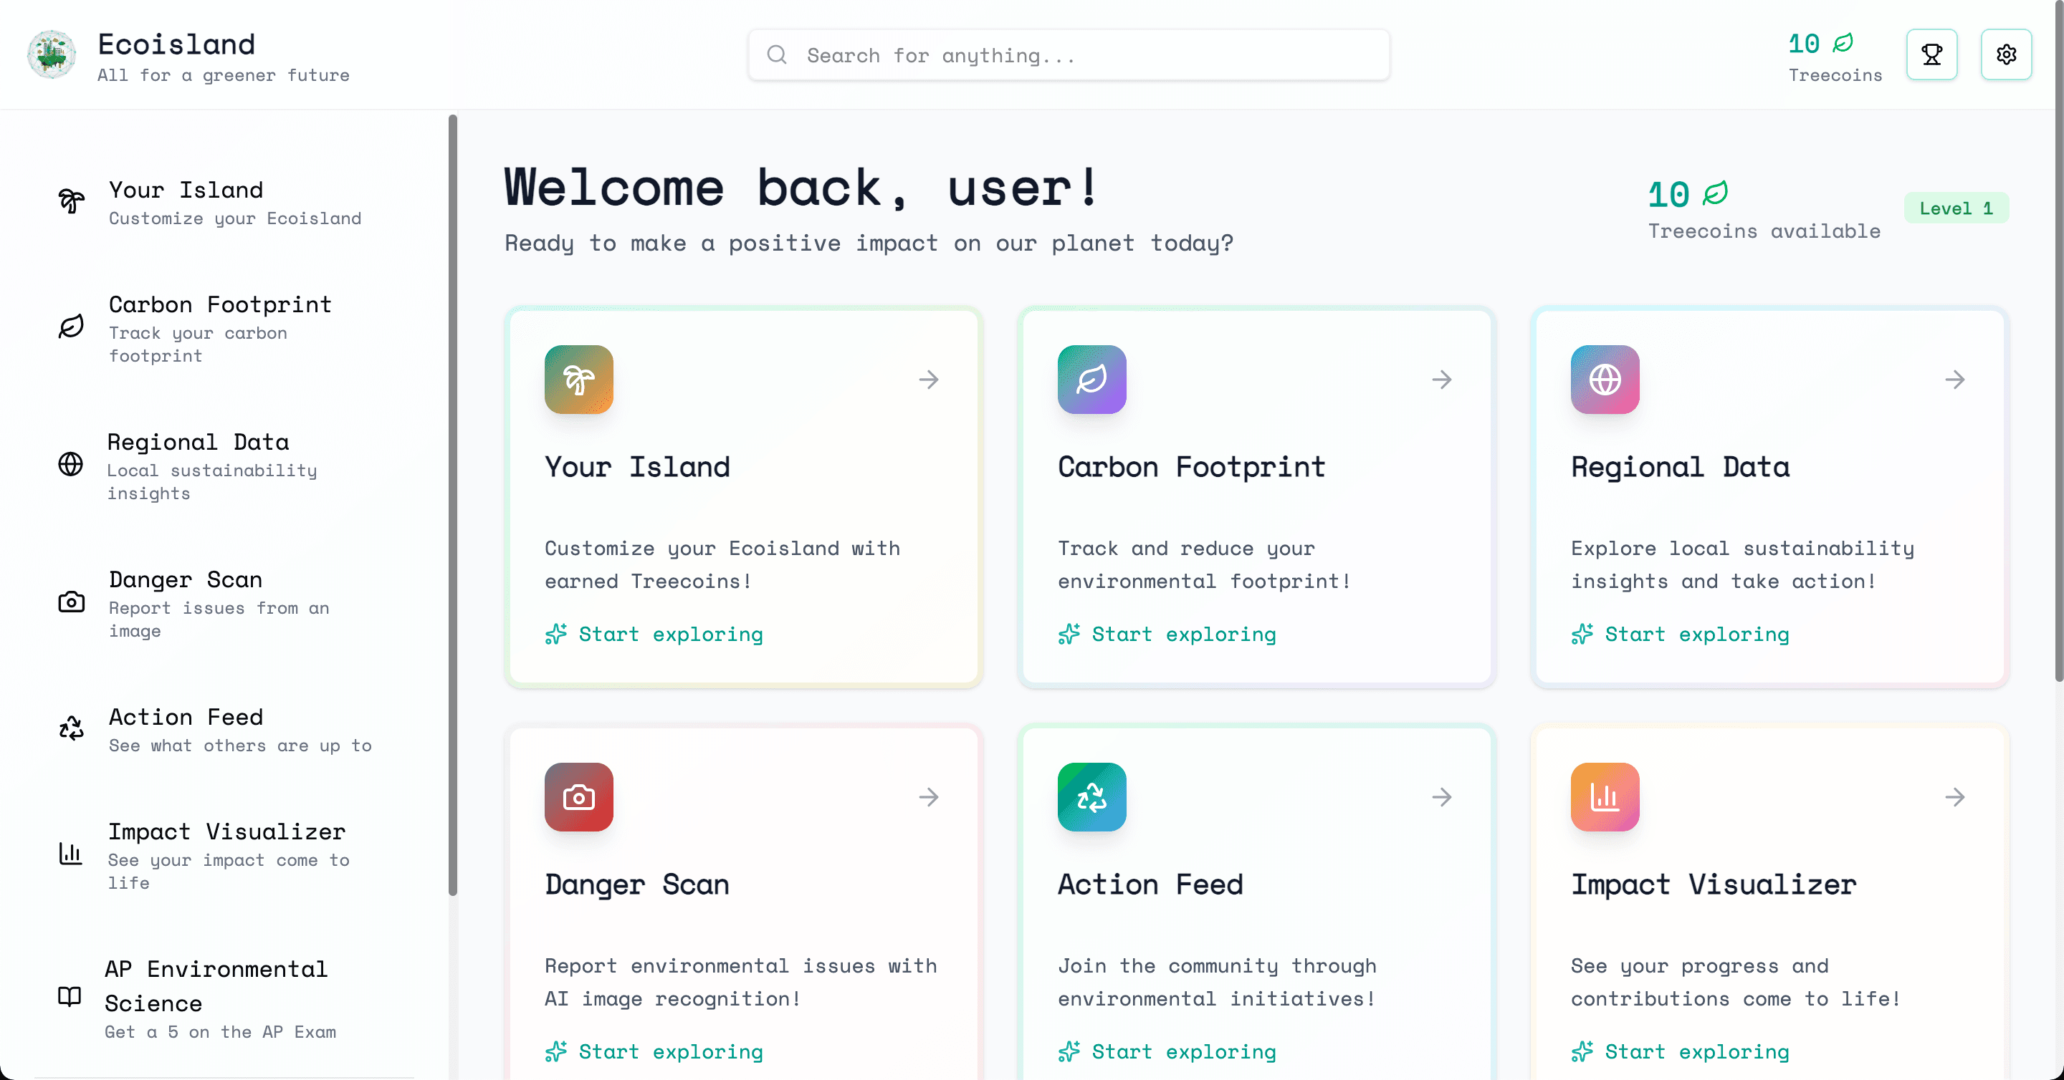Click the arrow on the Impact Visualizer card
The height and width of the screenshot is (1080, 2064).
pos(1955,797)
